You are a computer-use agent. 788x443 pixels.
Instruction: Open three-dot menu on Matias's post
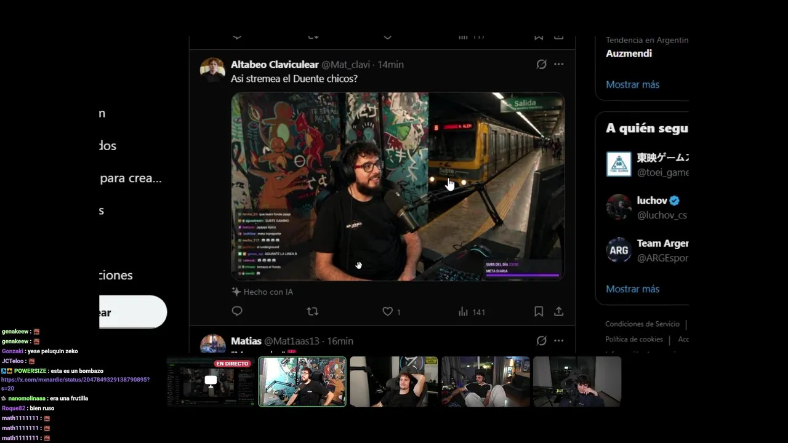tap(558, 340)
